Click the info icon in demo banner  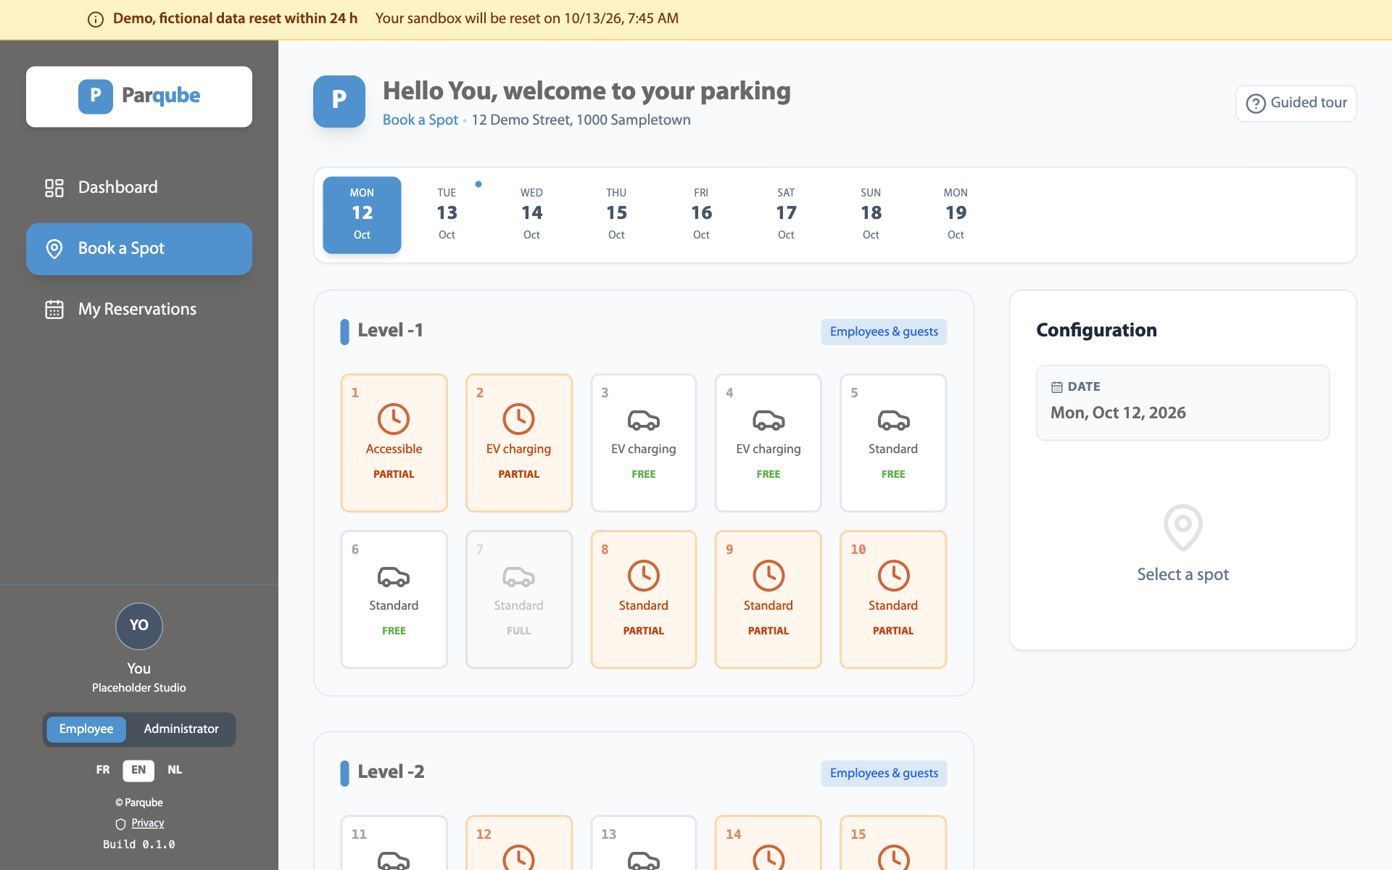pos(96,20)
